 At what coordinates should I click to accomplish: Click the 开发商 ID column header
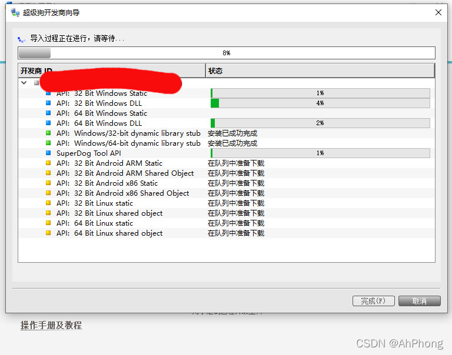tap(112, 71)
